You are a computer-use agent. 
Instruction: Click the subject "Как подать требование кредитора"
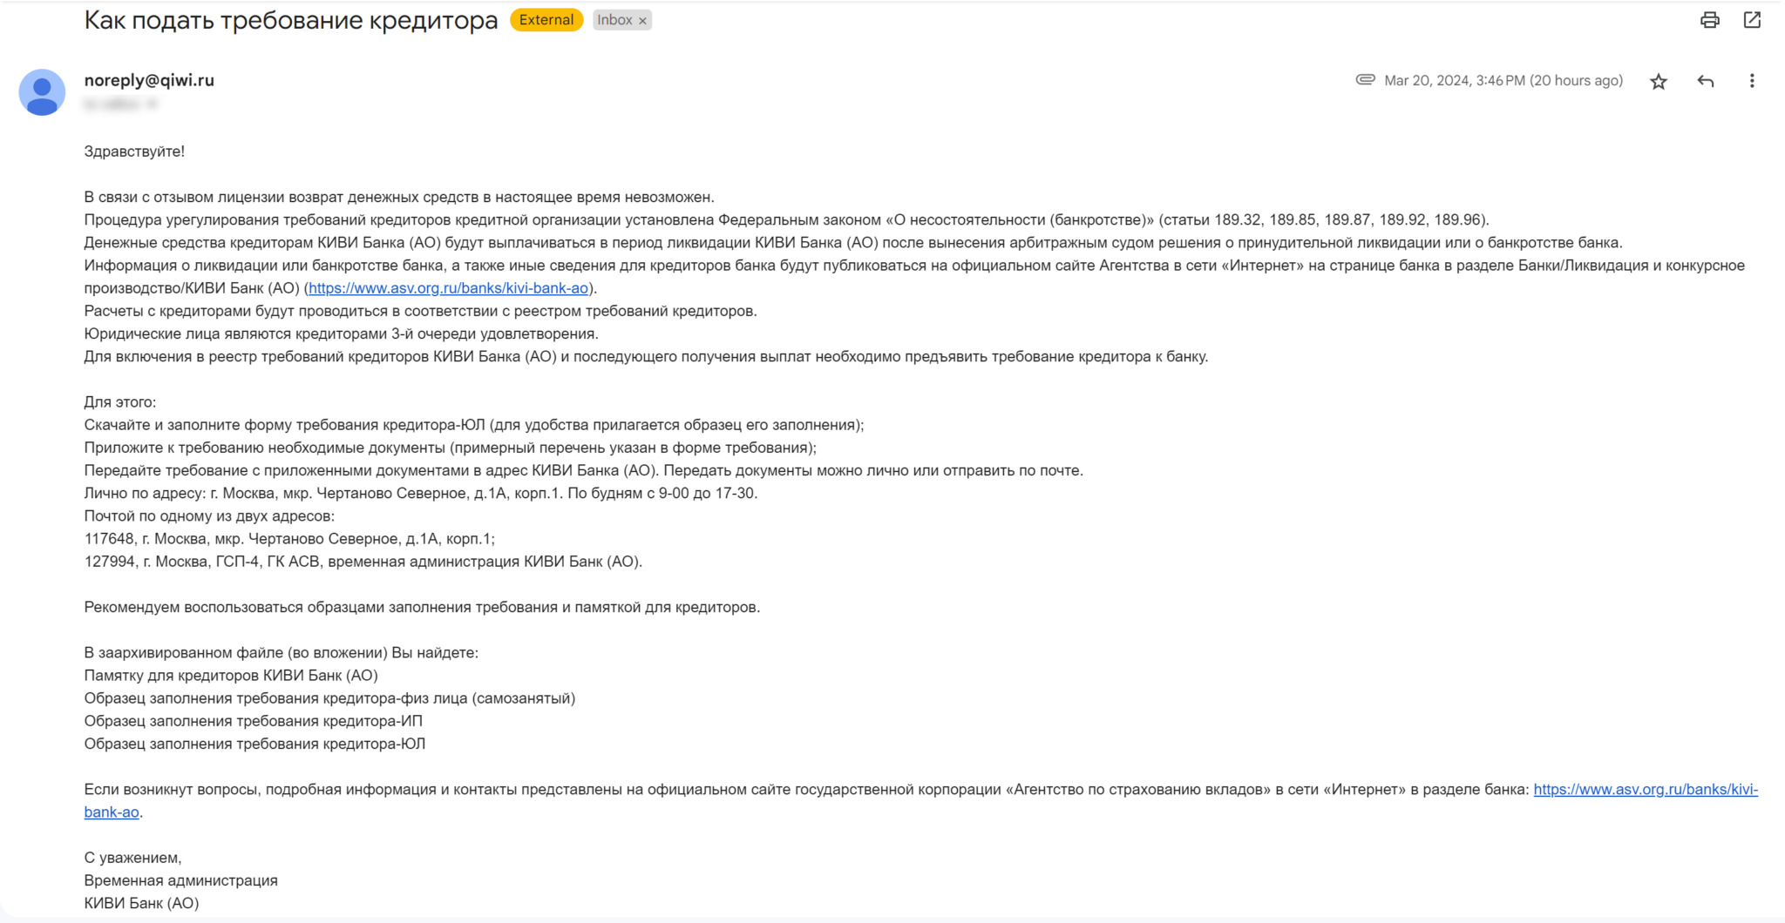coord(290,20)
